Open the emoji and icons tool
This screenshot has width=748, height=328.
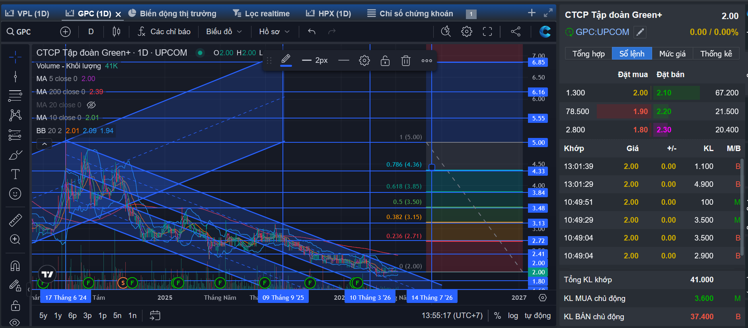pyautogui.click(x=15, y=194)
